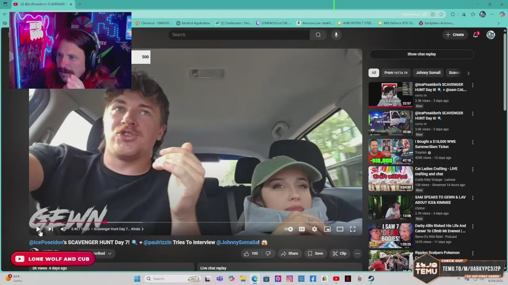This screenshot has height=285, width=508.
Task: Open the Copilot sidebar icon
Action: tap(502, 14)
